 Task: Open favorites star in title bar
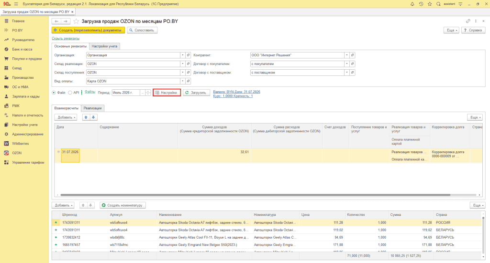(x=430, y=4)
